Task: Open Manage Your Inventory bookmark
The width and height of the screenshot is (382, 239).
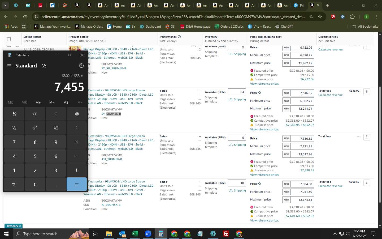Action: click(53, 27)
